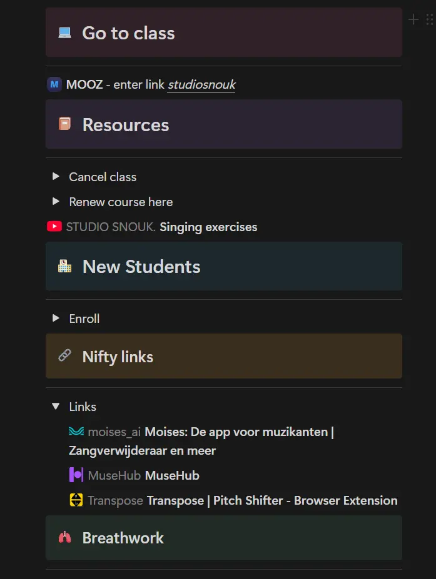This screenshot has height=579, width=436.
Task: Click the chain link icon beside Nifty links
Action: (64, 356)
